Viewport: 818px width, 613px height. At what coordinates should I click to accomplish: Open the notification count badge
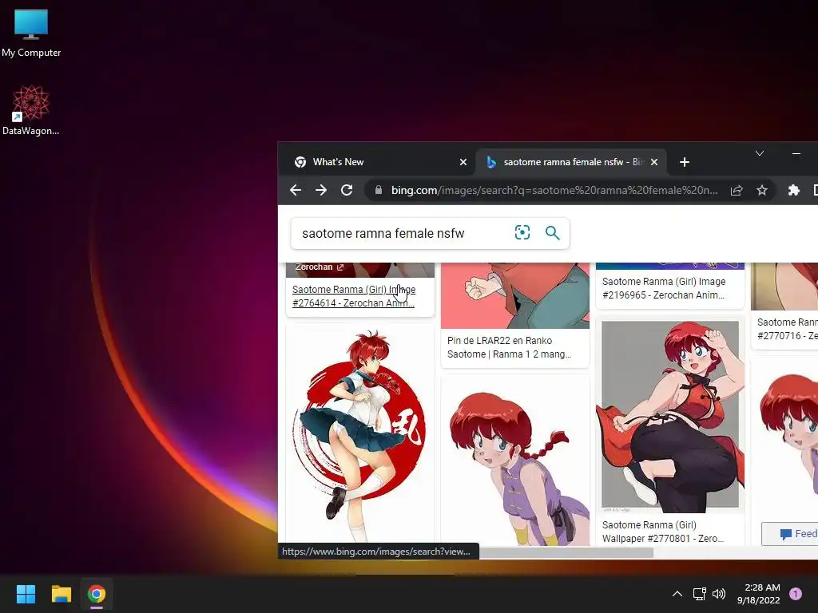point(796,594)
